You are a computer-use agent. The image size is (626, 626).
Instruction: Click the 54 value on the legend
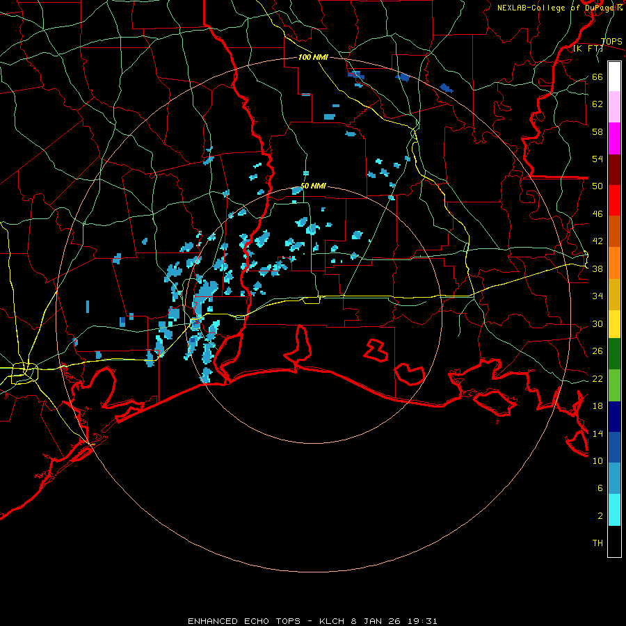pyautogui.click(x=597, y=159)
